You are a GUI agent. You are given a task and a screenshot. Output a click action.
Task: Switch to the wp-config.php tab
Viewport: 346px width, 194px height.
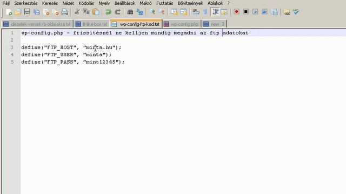[182, 24]
